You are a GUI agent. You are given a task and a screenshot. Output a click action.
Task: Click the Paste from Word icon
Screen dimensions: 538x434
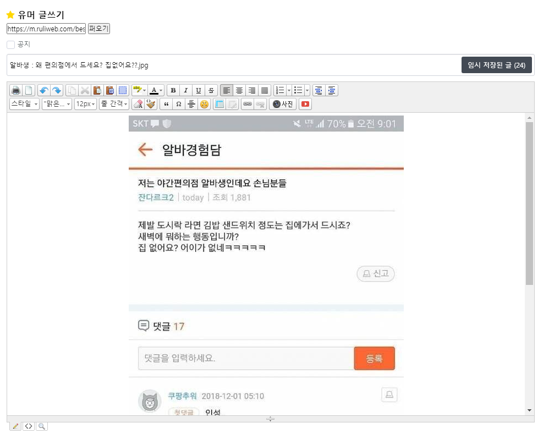point(109,90)
